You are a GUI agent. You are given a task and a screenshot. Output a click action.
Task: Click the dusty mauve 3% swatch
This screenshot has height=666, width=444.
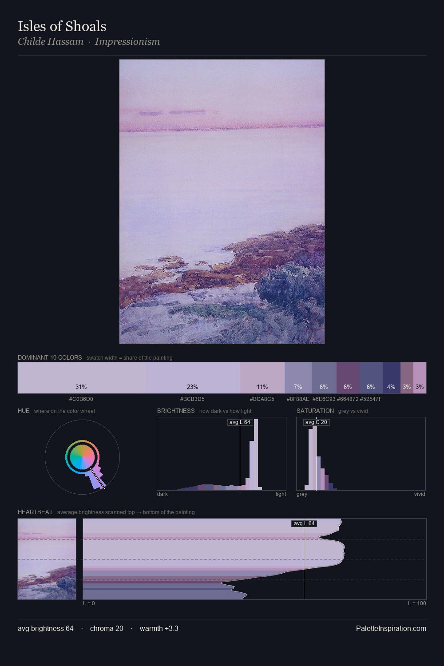point(407,378)
